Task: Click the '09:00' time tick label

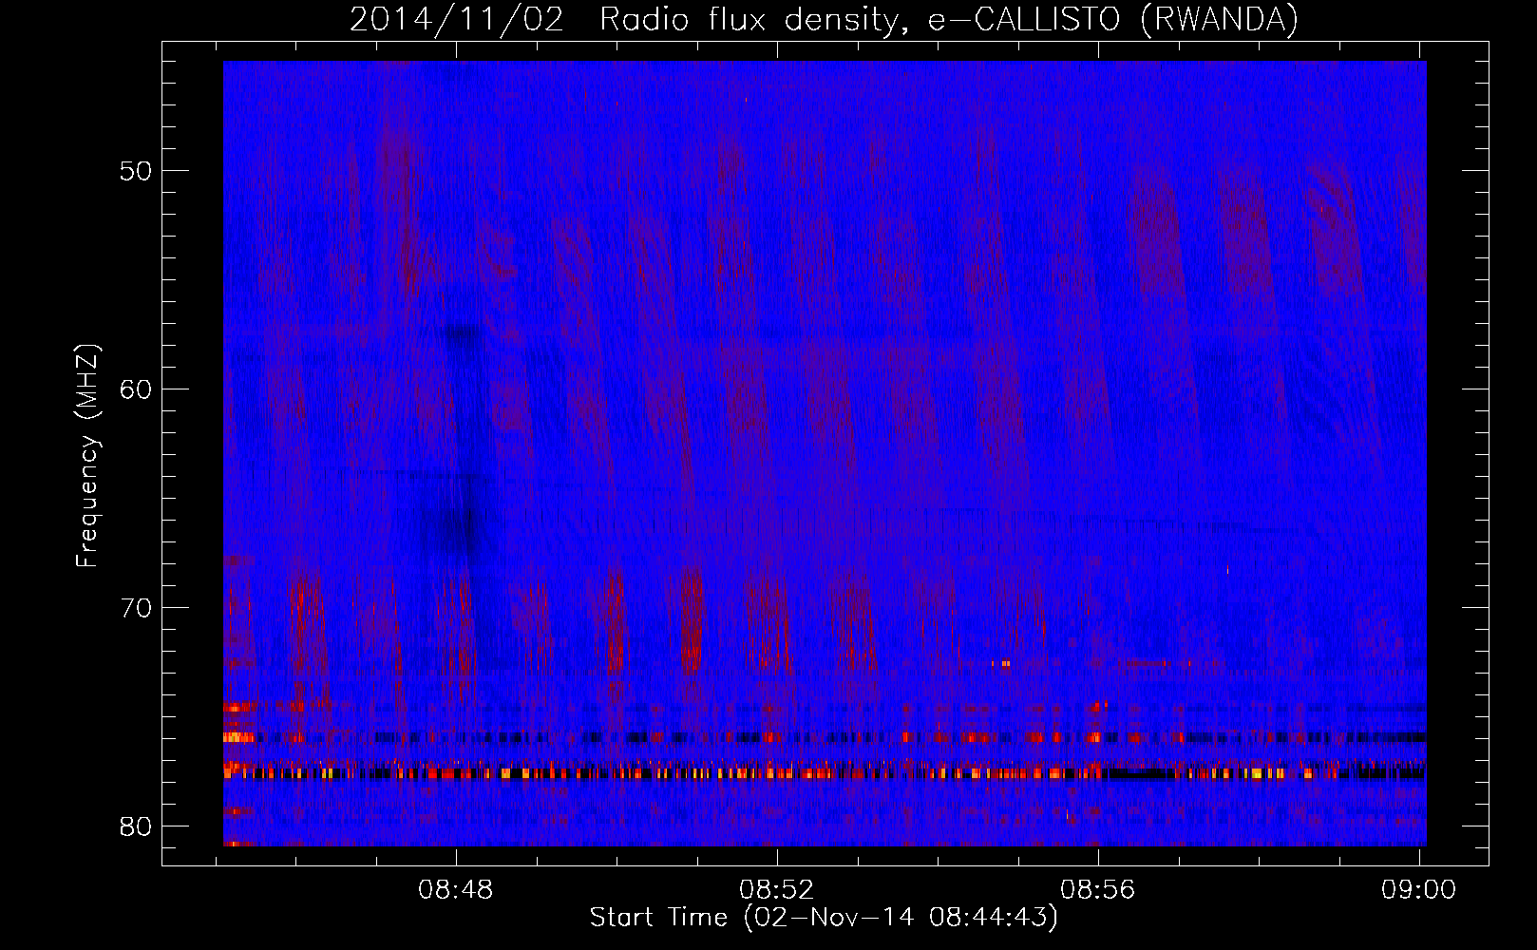Action: click(x=1418, y=890)
